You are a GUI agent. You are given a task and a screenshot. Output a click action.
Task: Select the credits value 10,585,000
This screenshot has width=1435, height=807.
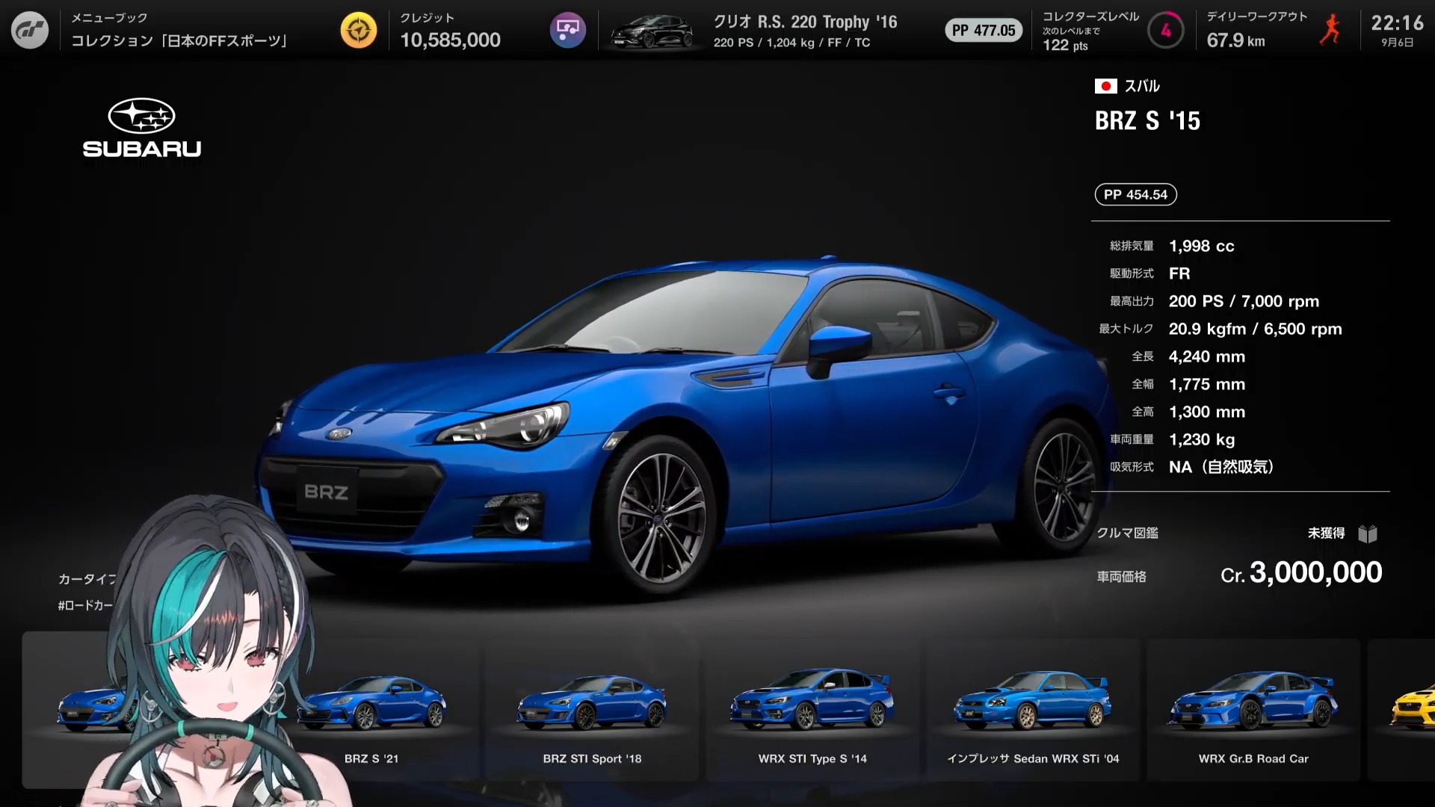click(x=450, y=40)
